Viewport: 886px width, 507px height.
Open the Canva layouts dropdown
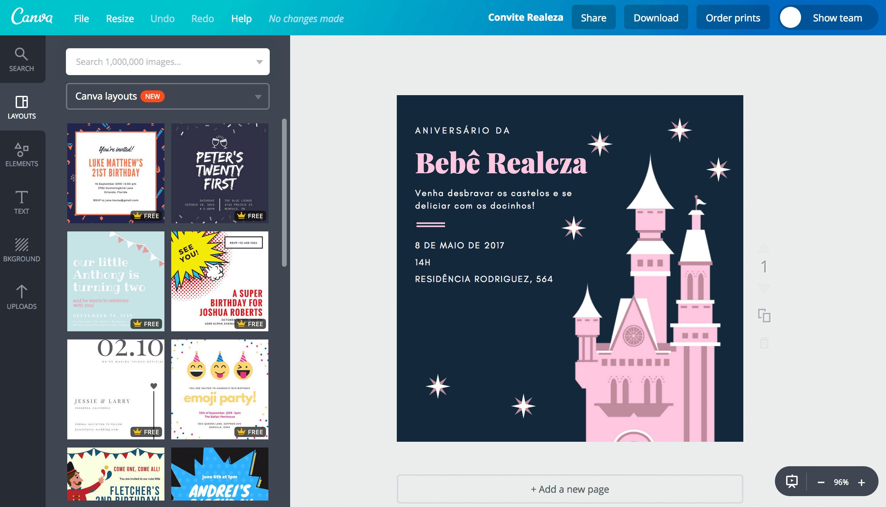pos(168,97)
